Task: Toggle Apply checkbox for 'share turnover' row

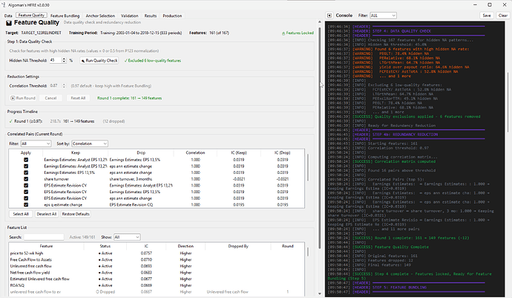Action: [26, 179]
